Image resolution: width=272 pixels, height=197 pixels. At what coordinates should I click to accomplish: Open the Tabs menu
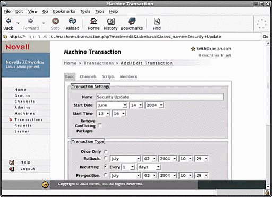click(x=100, y=11)
